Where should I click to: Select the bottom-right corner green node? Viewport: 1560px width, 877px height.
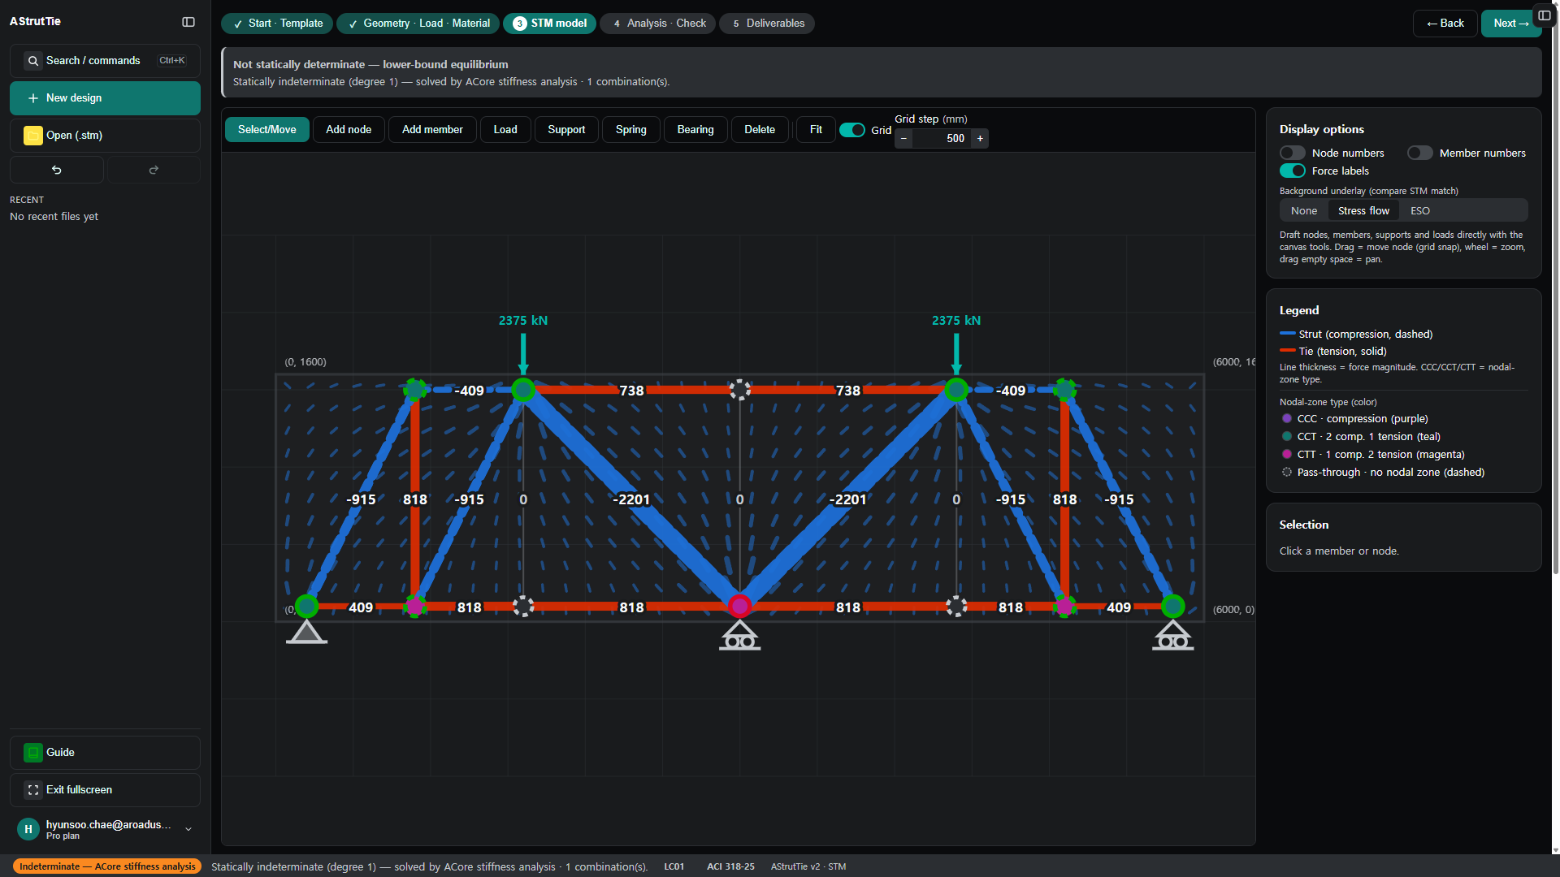click(1172, 606)
